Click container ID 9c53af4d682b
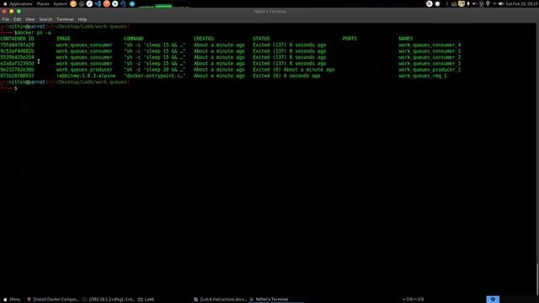 (x=17, y=51)
